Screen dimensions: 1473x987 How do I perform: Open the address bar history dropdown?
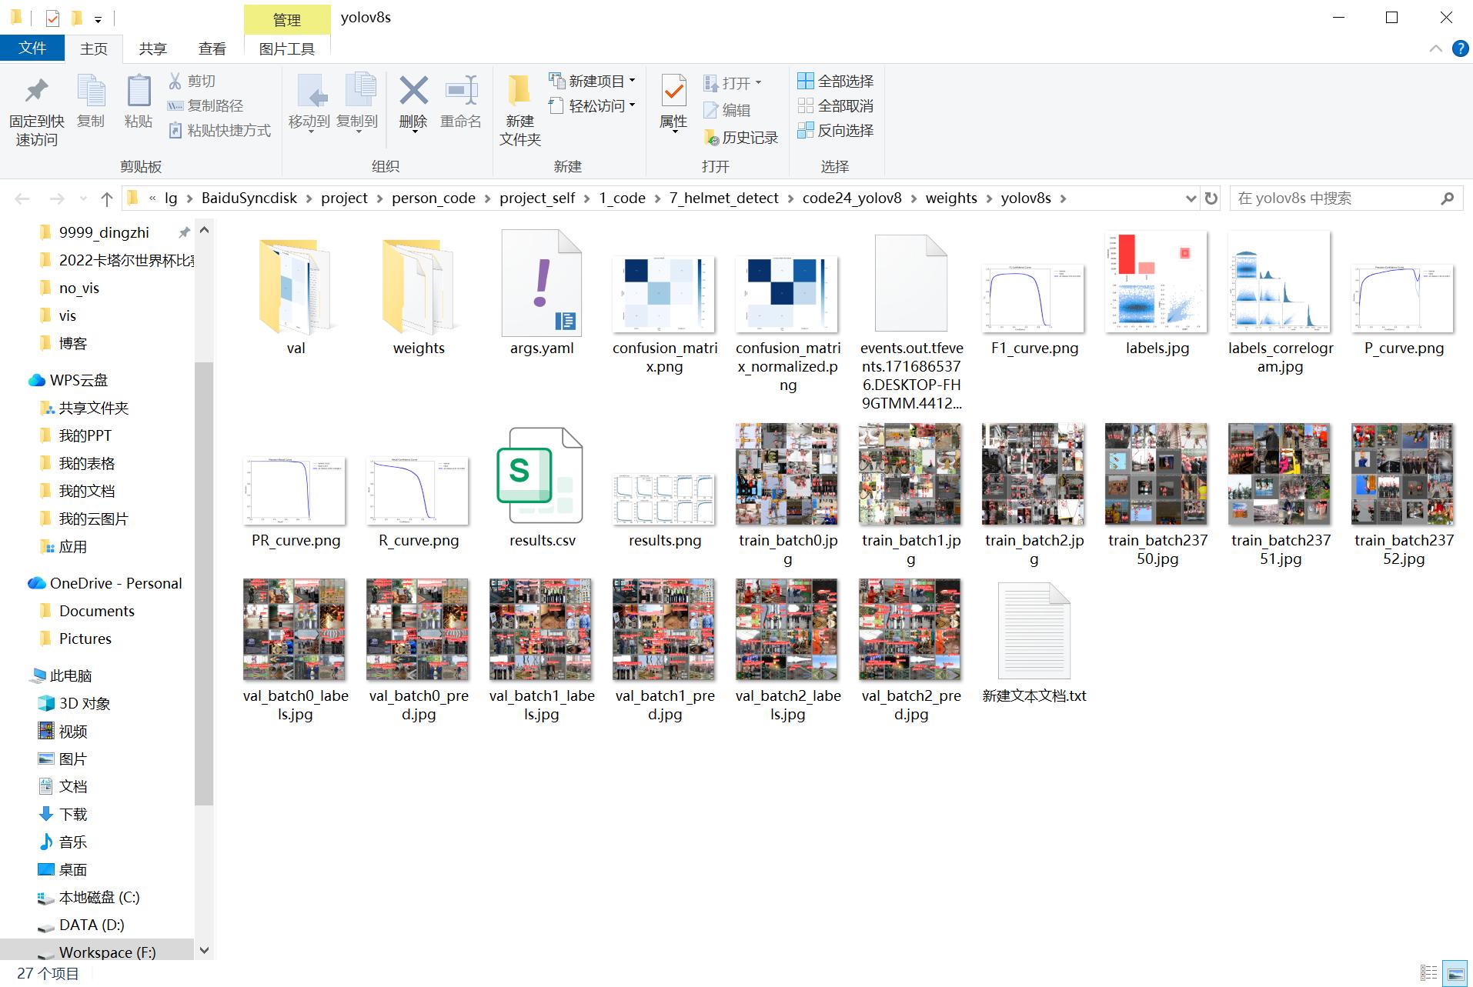point(1191,198)
